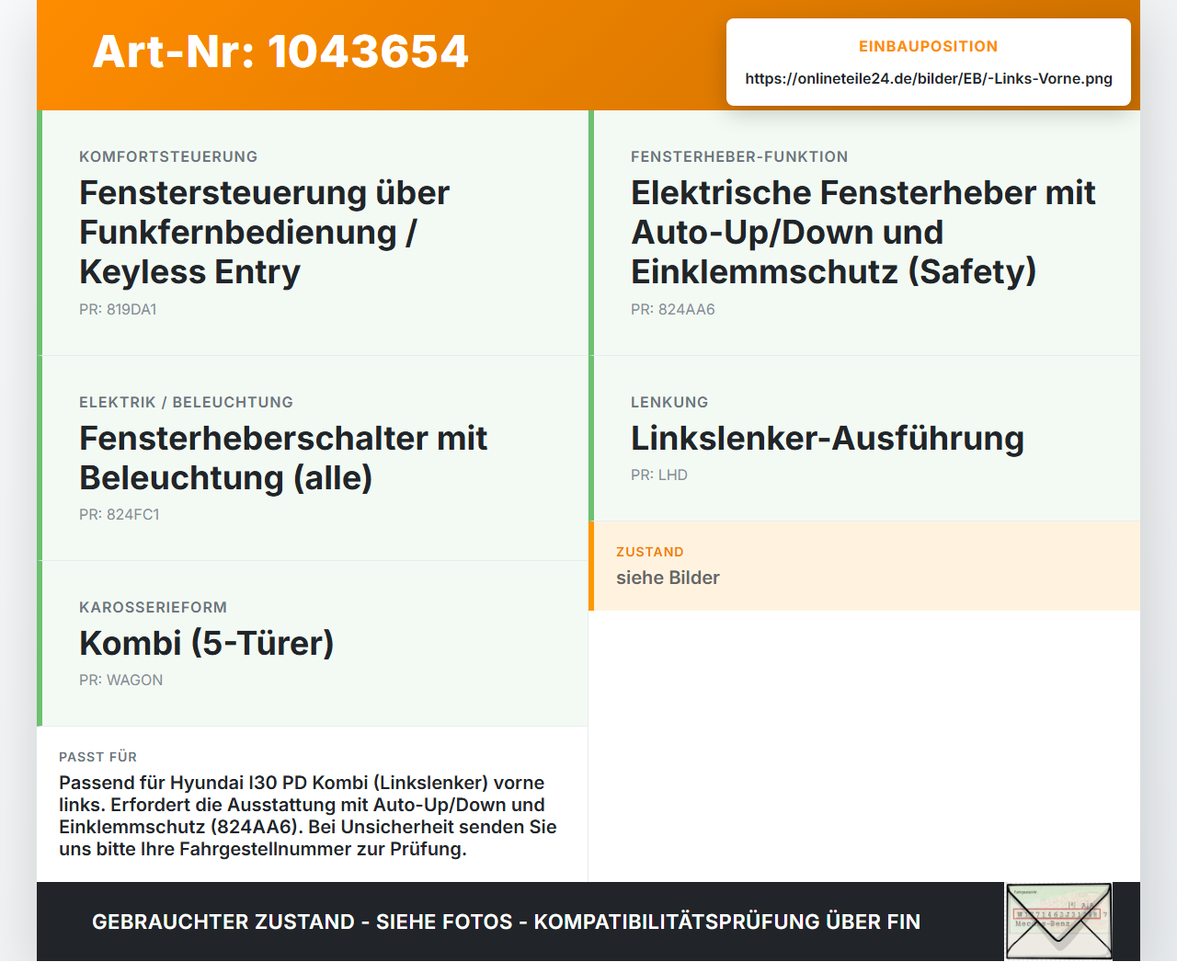Click the PR: LHD code

pyautogui.click(x=659, y=475)
